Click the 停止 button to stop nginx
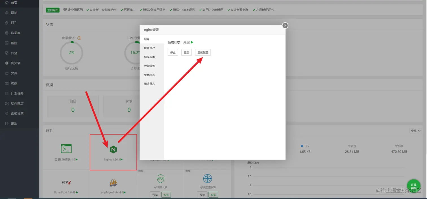Viewport: 427px width, 199px height. tap(173, 52)
